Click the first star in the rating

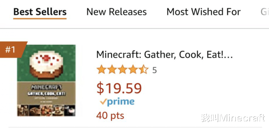click(101, 70)
